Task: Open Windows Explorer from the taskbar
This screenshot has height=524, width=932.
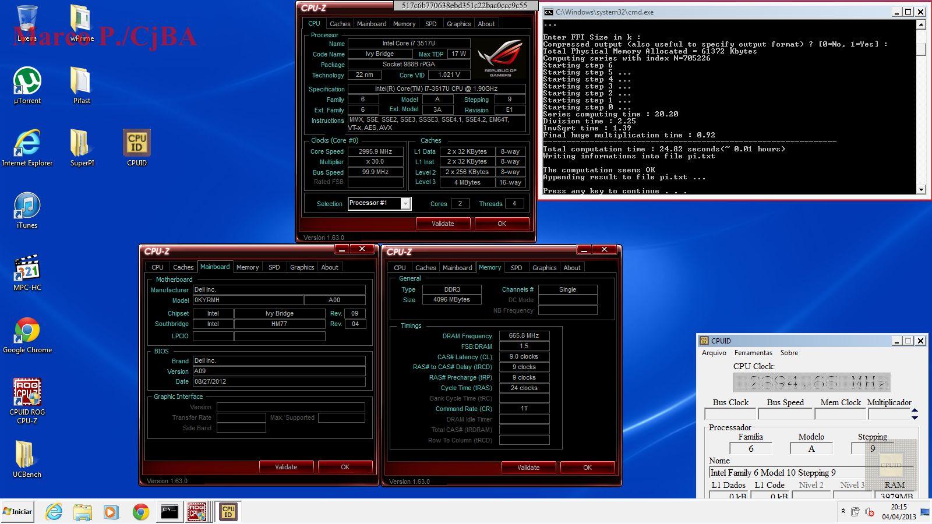Action: (x=83, y=512)
